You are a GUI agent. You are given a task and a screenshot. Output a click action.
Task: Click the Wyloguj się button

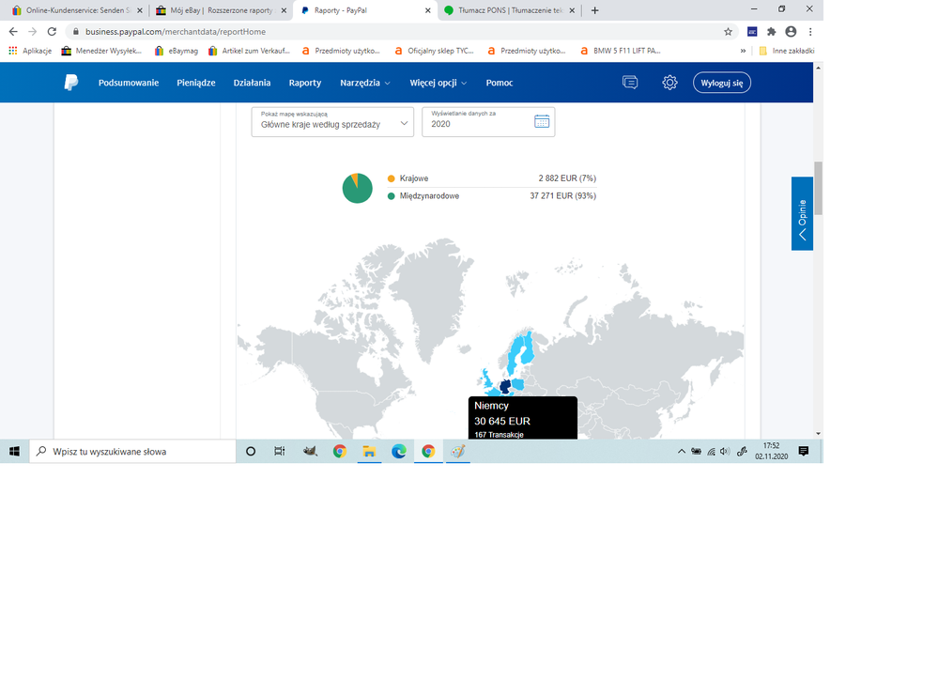click(x=722, y=83)
